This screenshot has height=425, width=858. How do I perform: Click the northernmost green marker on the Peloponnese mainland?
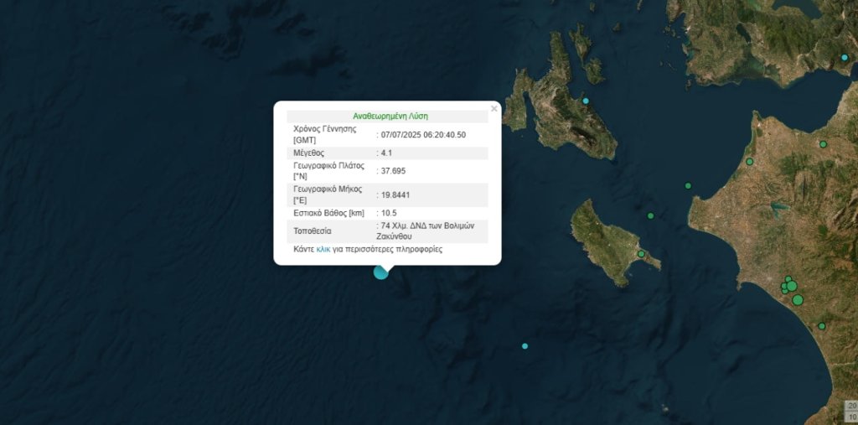(824, 144)
